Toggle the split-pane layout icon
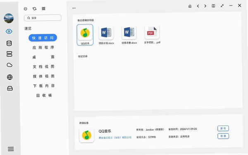Viewport: 248px width, 155px height. [213, 6]
